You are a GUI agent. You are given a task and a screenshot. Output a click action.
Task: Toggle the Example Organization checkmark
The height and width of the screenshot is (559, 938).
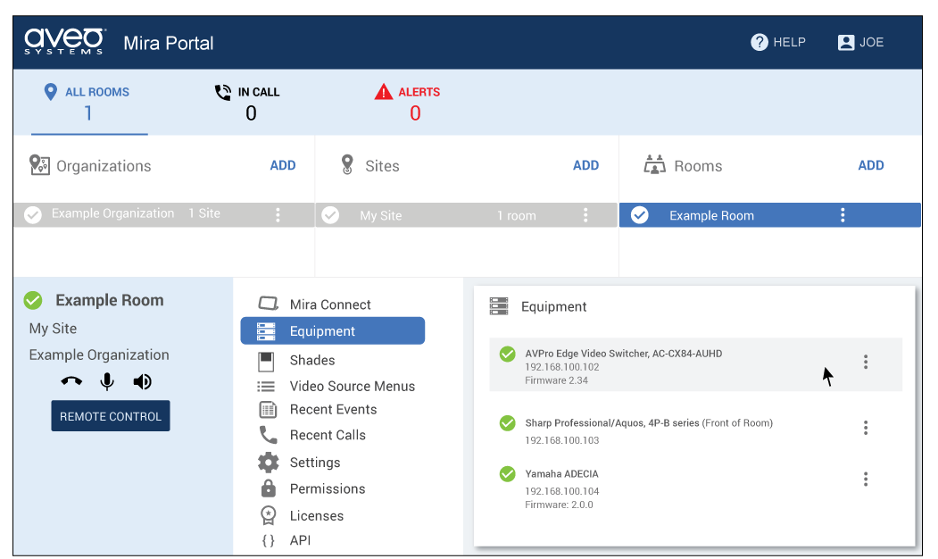(33, 214)
